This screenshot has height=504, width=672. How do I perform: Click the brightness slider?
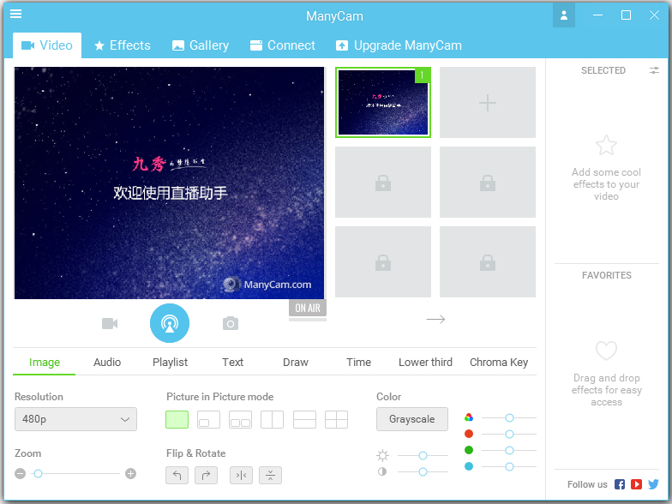(423, 455)
